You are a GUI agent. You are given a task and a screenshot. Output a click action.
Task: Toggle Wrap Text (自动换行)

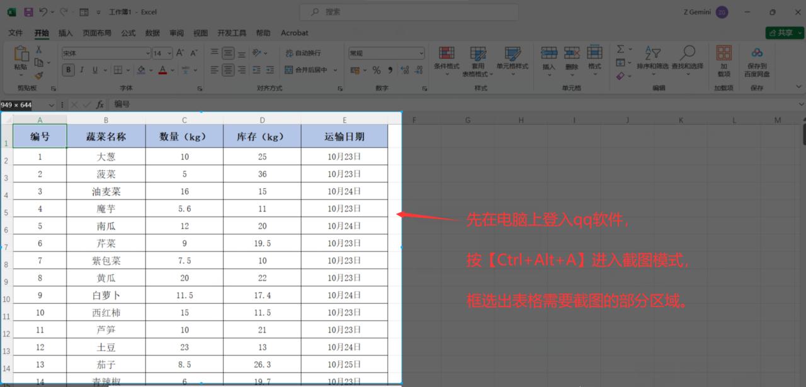(303, 53)
